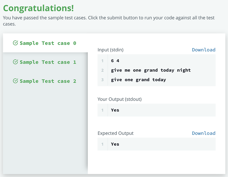
Task: Select line number 1 in the stdin gutter
Action: point(102,61)
